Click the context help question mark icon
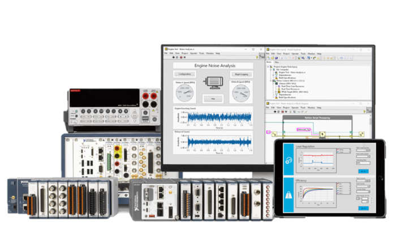396x251 pixels. click(258, 58)
